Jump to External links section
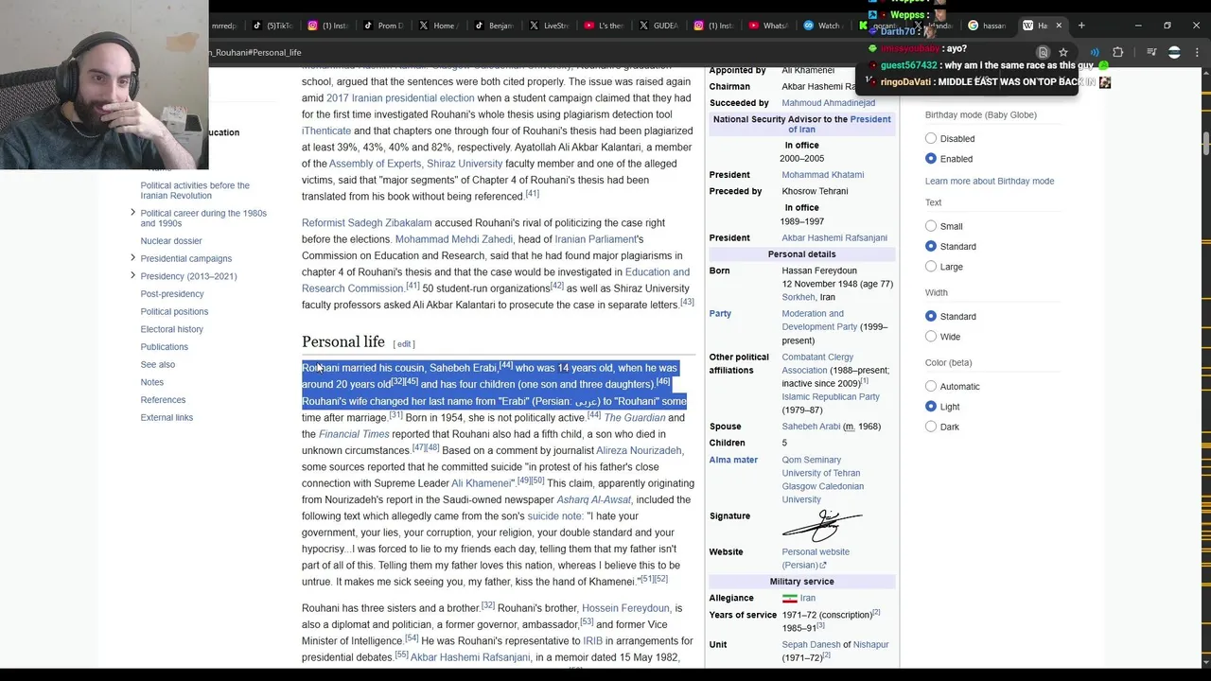The height and width of the screenshot is (681, 1211). 167,417
